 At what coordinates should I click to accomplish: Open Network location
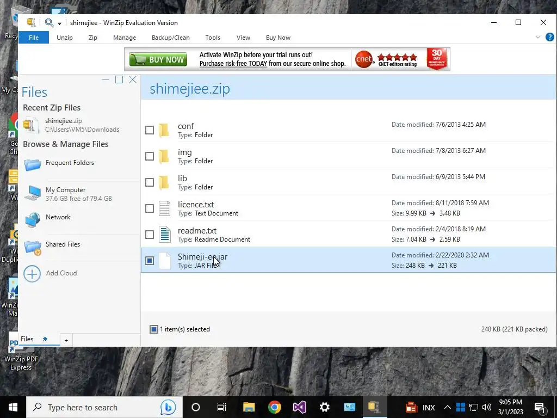point(58,217)
